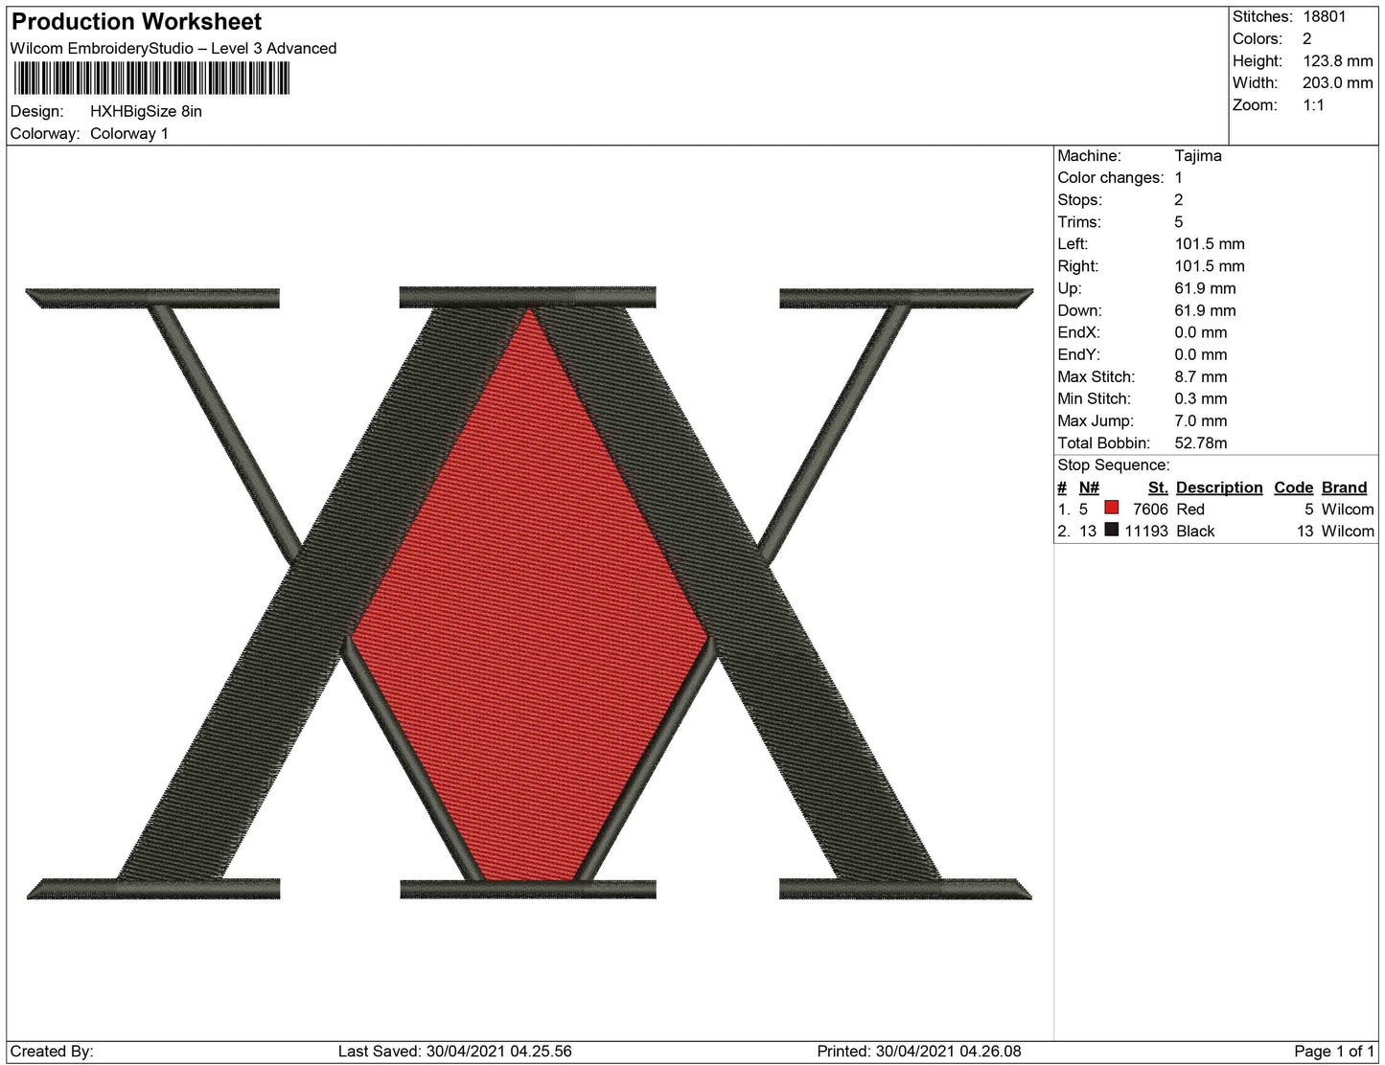The image size is (1385, 1065).
Task: Click the 'Stop Sequence:' heading
Action: point(1114,465)
